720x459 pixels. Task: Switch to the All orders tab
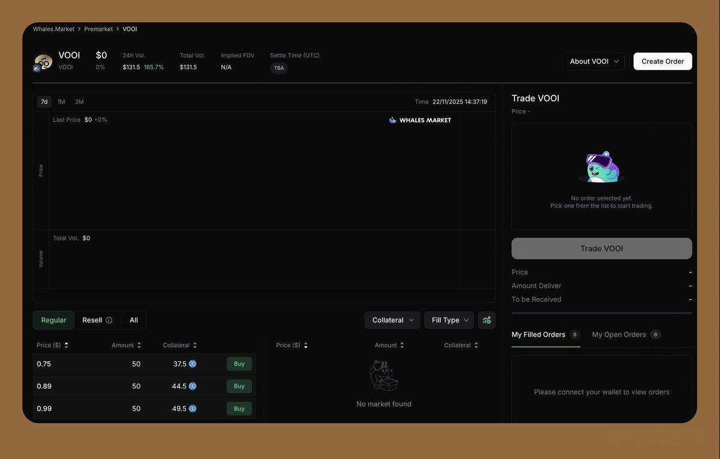point(134,320)
